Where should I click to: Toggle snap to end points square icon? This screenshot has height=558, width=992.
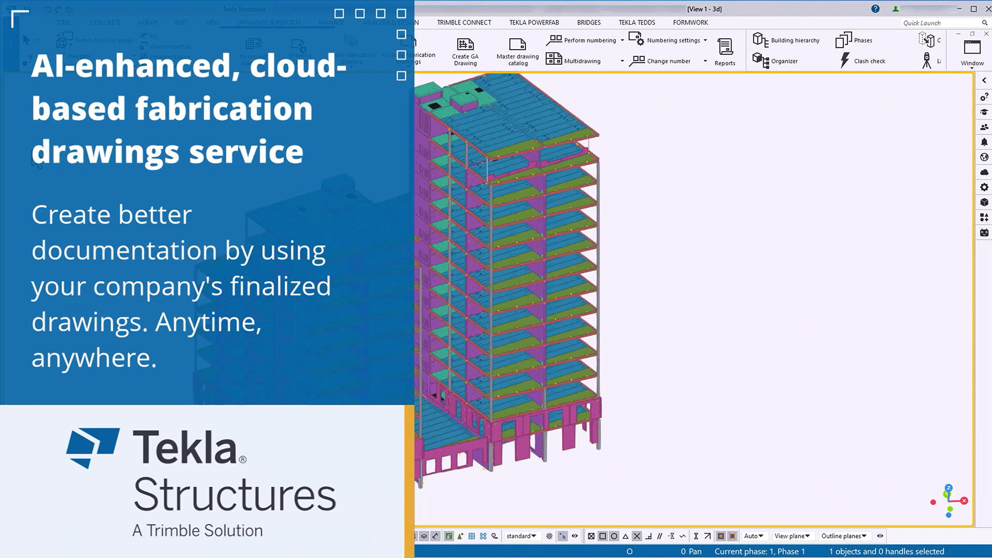602,536
